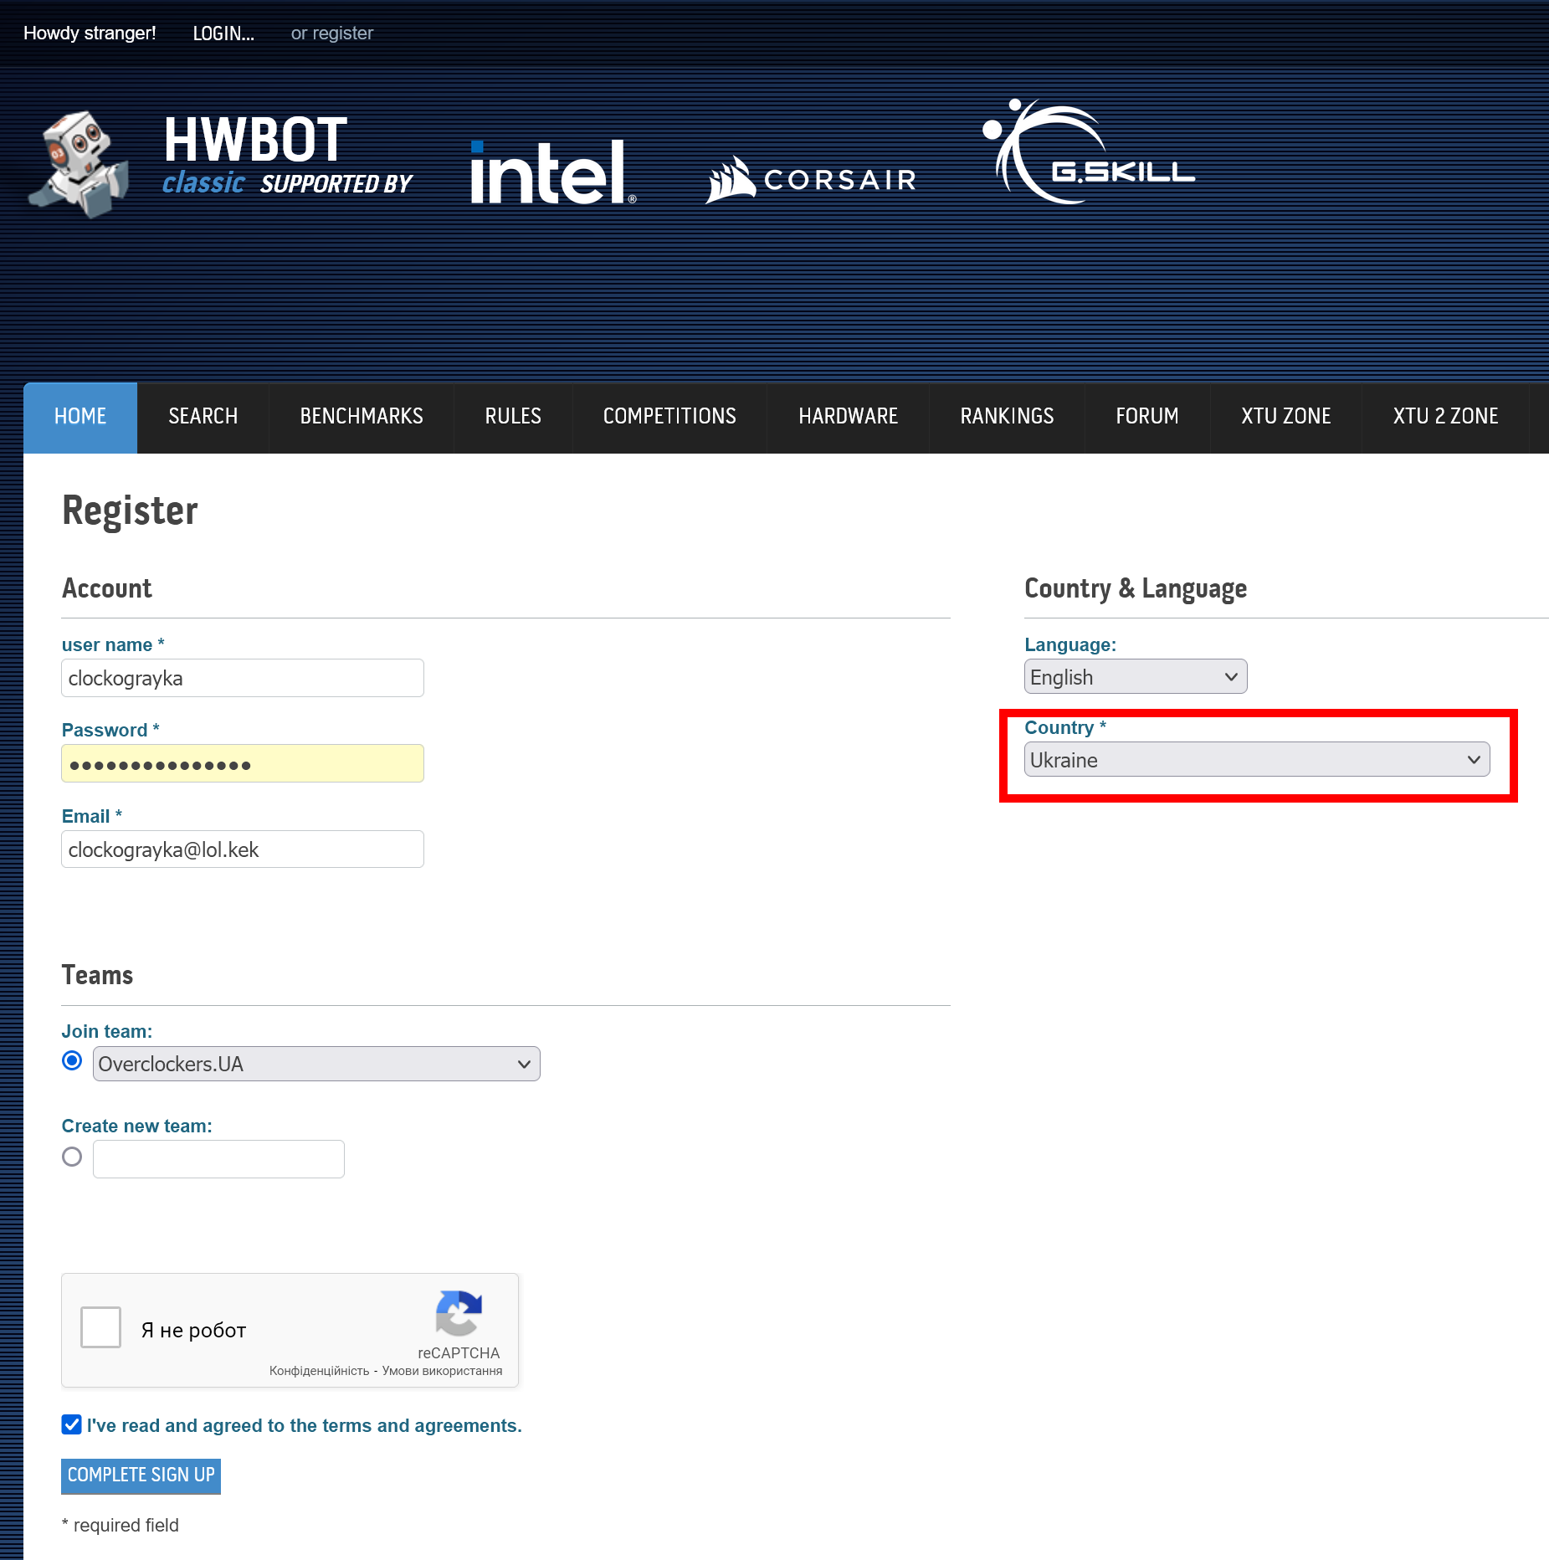Select the Join team radio button
This screenshot has width=1549, height=1560.
[x=72, y=1060]
